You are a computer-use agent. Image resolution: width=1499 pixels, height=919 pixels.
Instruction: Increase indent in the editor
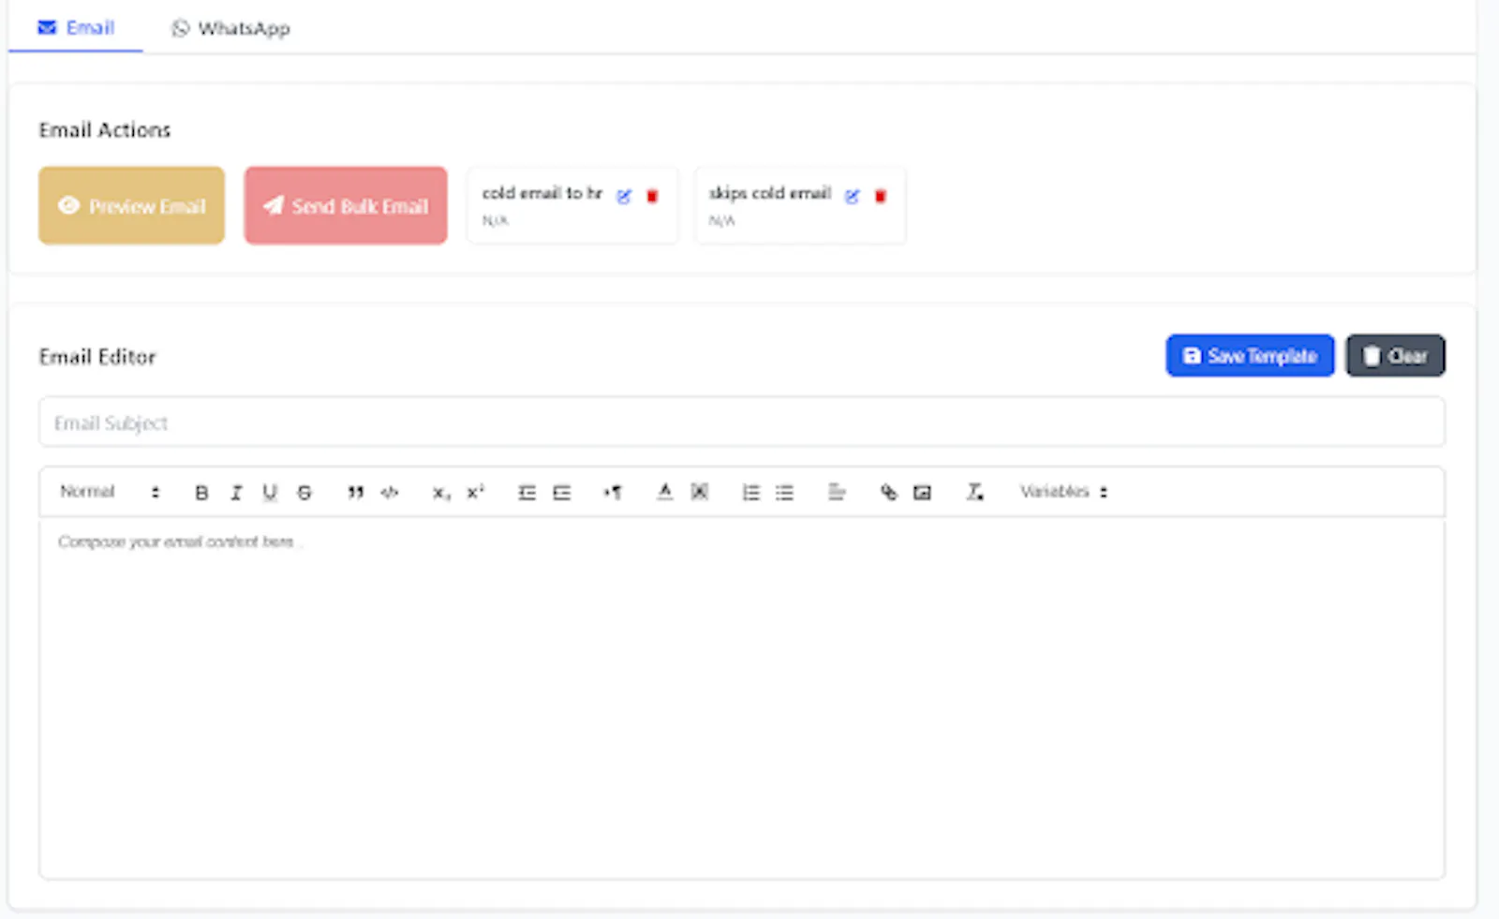tap(562, 493)
